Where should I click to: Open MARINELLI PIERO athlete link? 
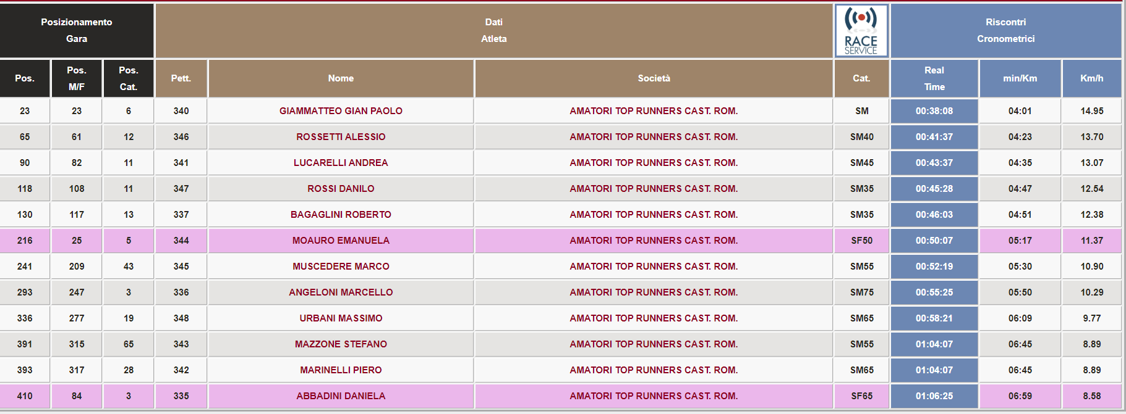[x=341, y=370]
